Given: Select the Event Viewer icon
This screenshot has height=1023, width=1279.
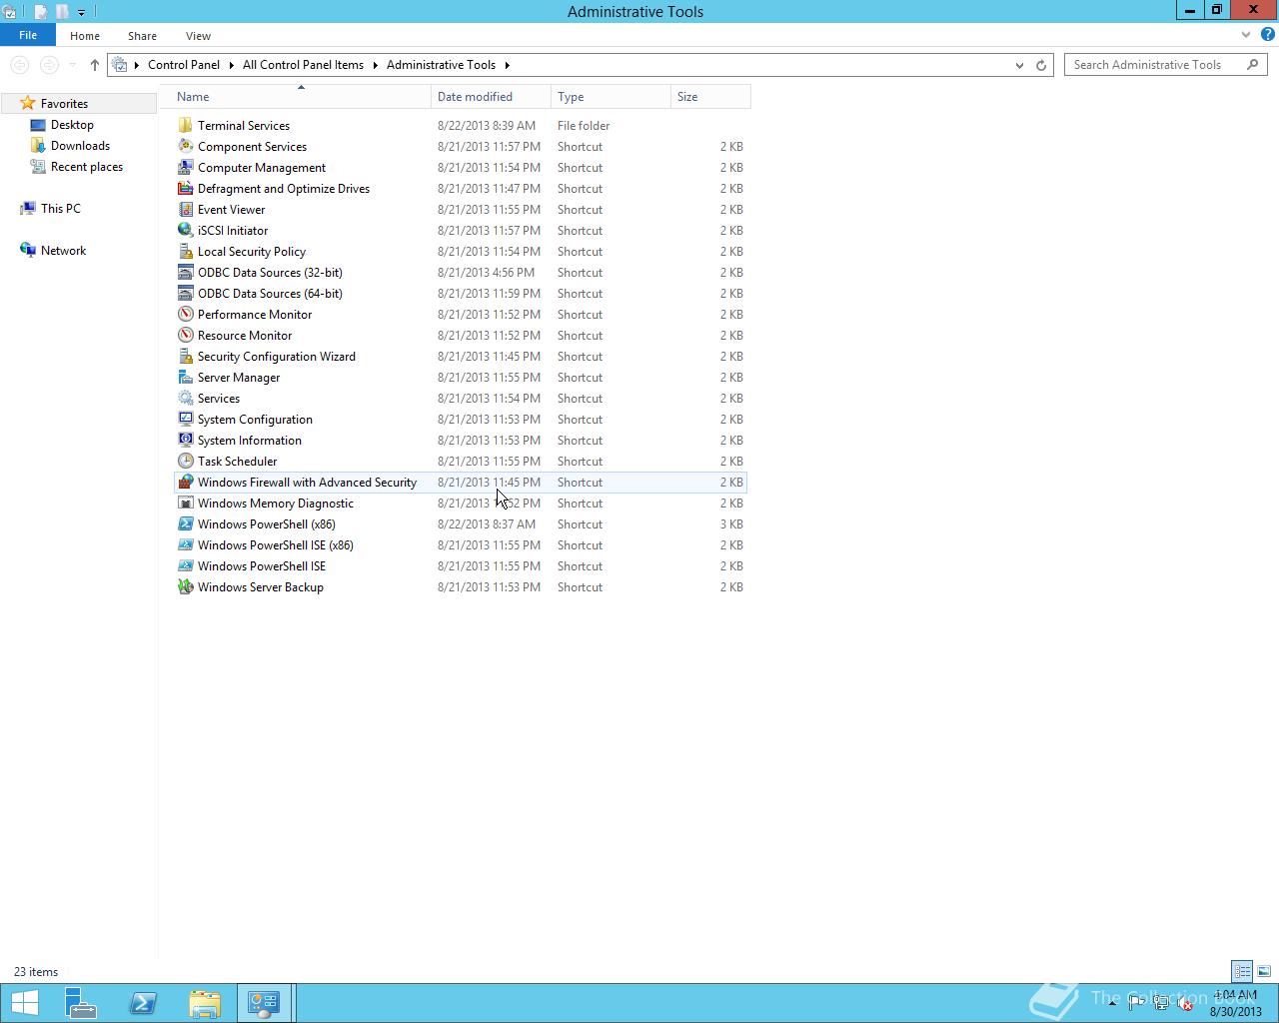Looking at the screenshot, I should click(x=185, y=209).
